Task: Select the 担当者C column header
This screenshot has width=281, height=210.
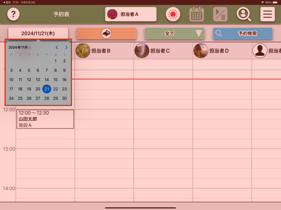Action: pyautogui.click(x=160, y=51)
